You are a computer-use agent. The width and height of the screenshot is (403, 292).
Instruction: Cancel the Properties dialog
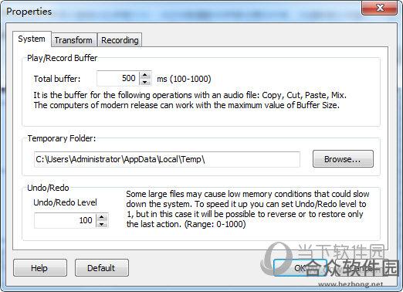click(361, 268)
